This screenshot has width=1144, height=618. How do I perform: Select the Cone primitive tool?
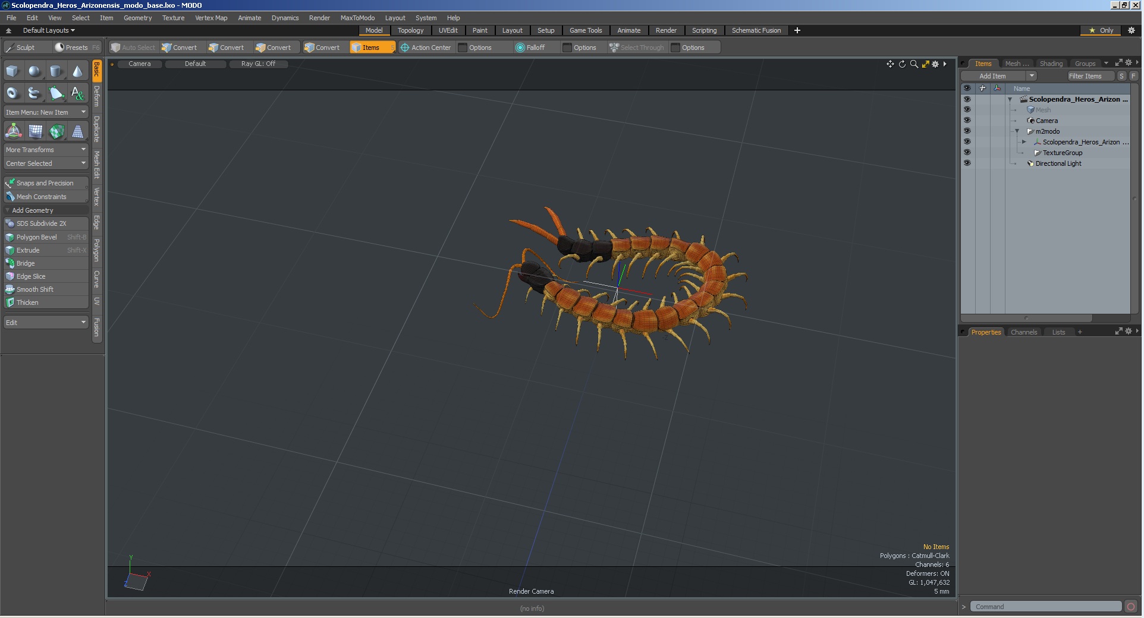click(x=77, y=71)
